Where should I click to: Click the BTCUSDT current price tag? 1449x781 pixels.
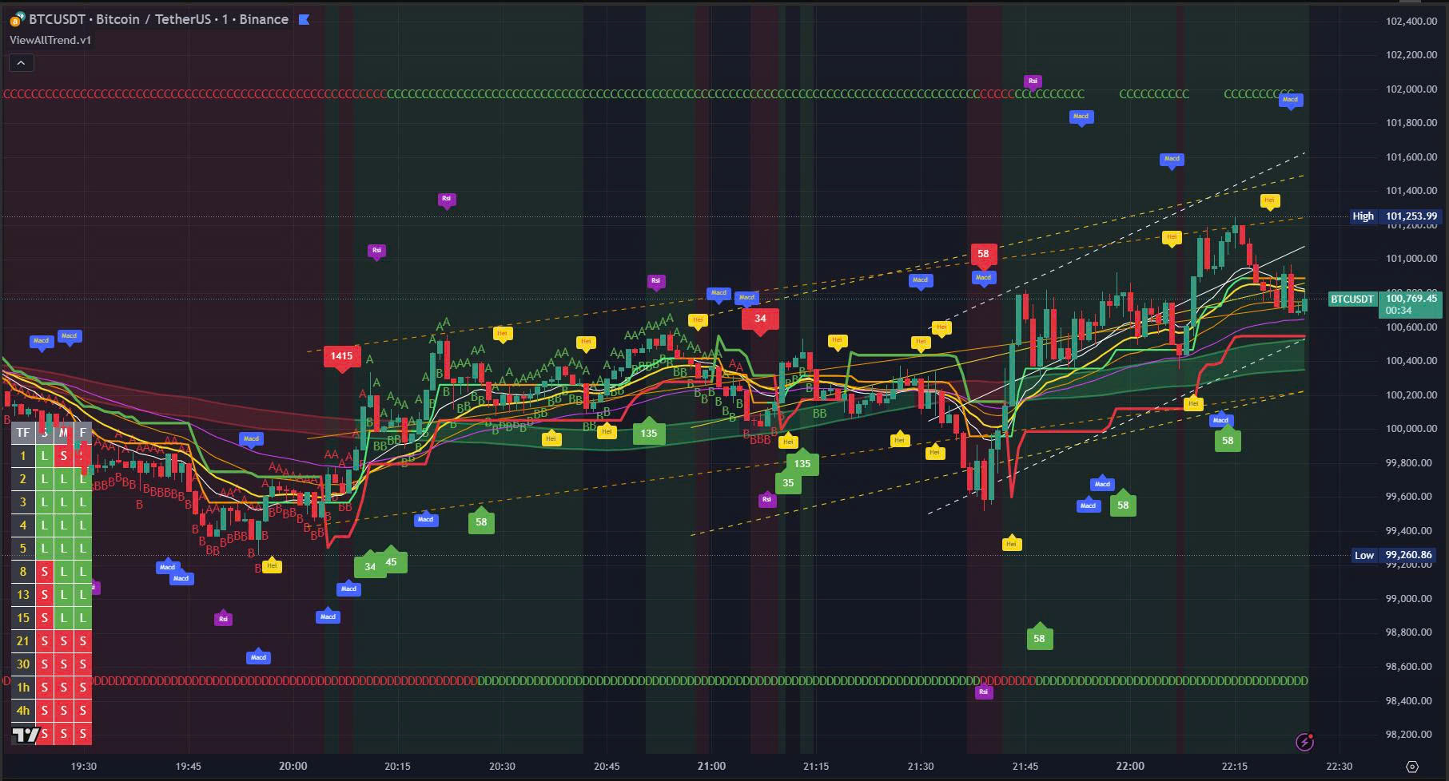[x=1351, y=299]
